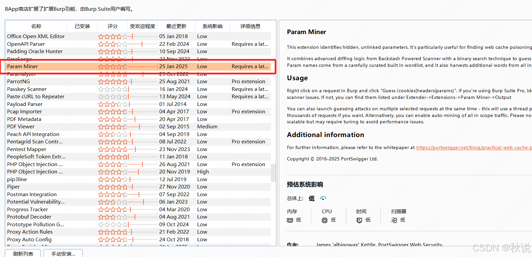
Task: Sort the list by 已安装 column
Action: [82, 26]
